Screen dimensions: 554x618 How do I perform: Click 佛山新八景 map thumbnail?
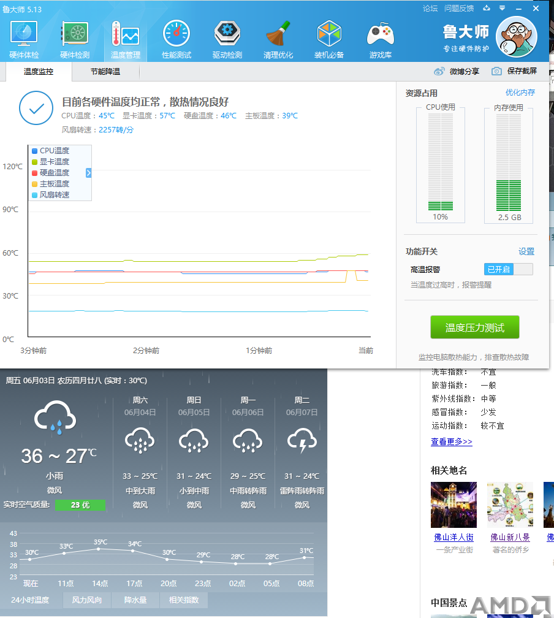(510, 505)
